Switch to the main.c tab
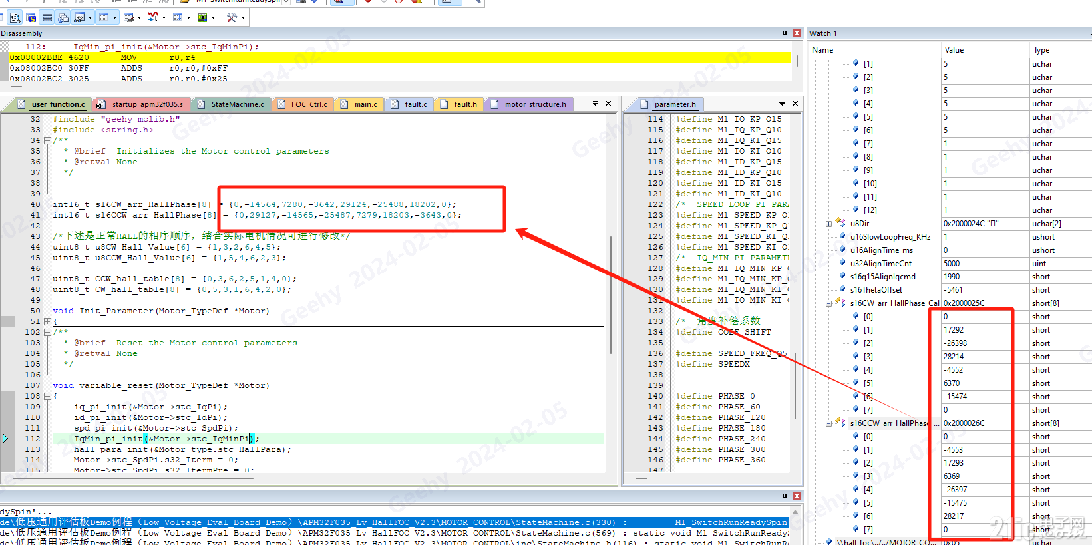 [359, 104]
